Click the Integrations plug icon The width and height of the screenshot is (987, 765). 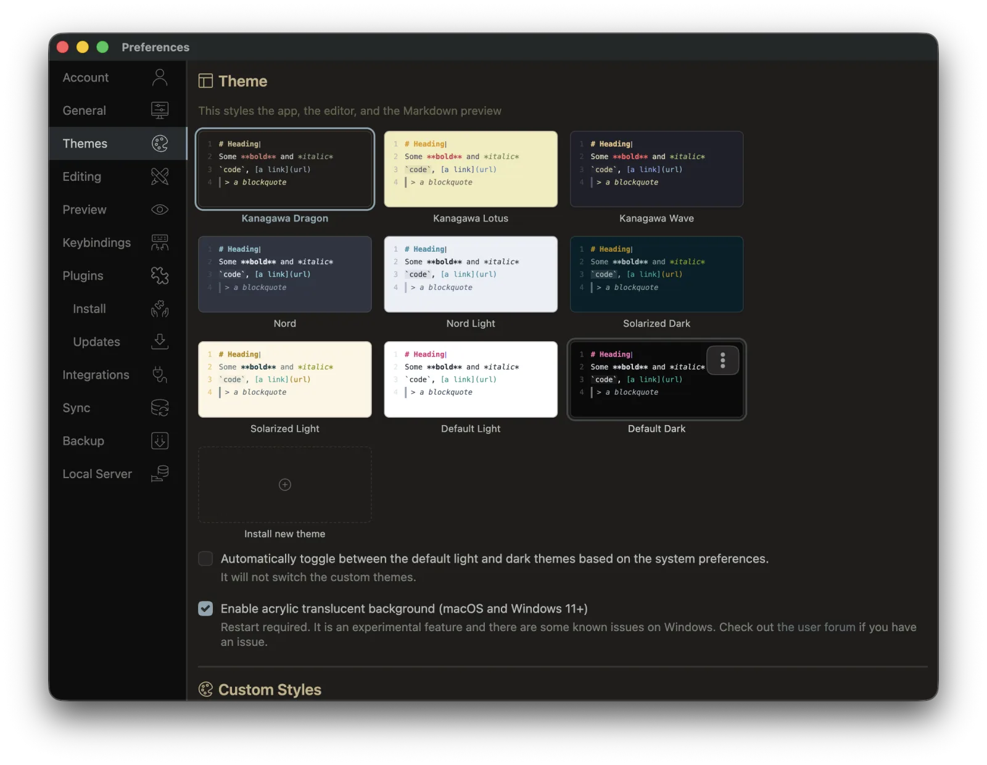[x=160, y=374]
